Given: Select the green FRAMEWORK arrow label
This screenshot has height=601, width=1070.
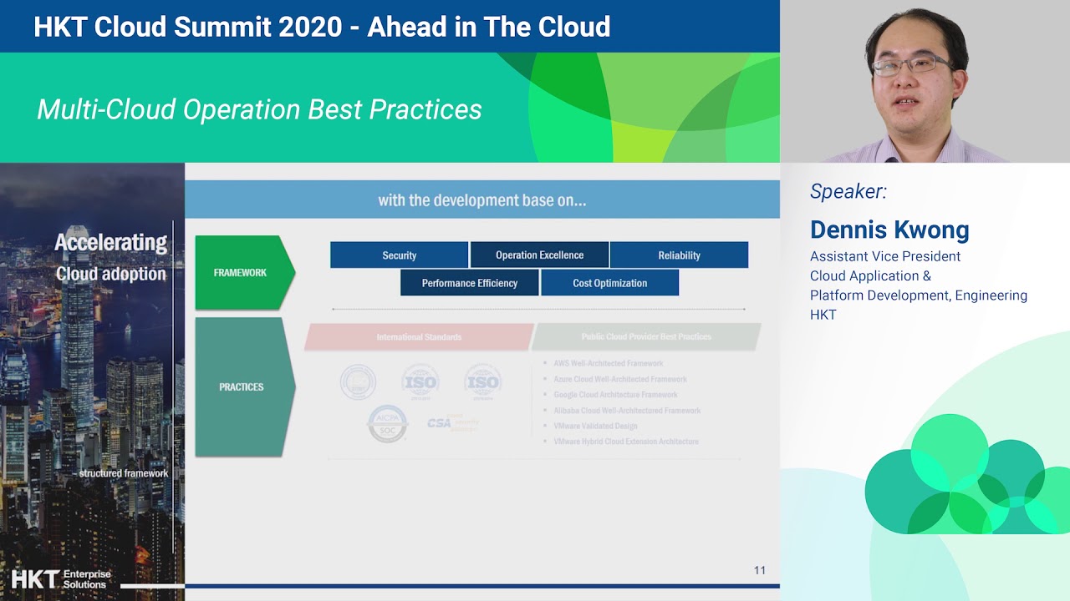Looking at the screenshot, I should click(245, 273).
